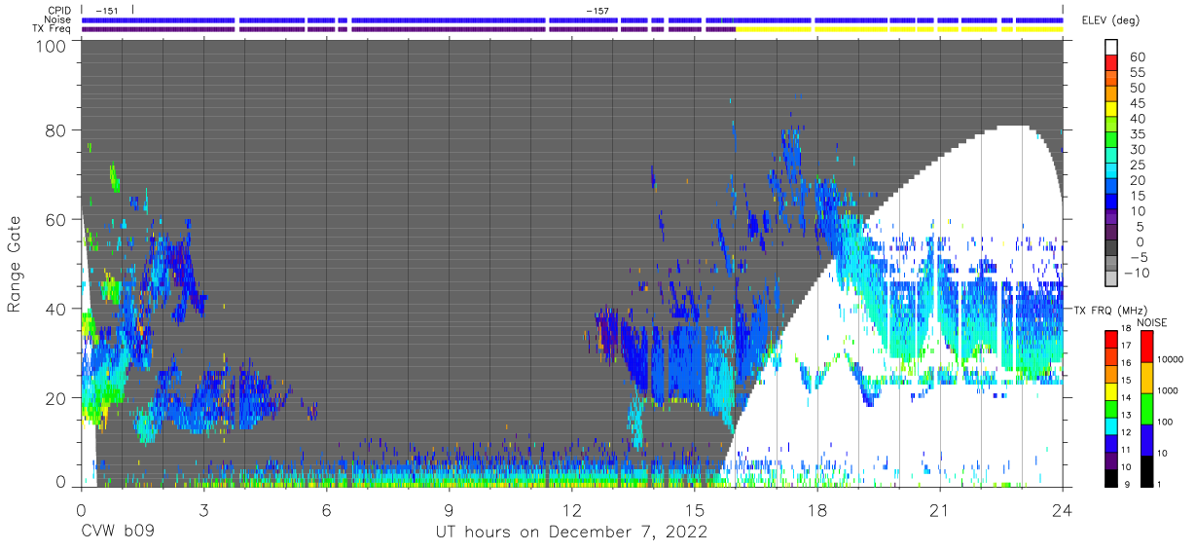
Task: Click the 'ELEV (deg)' colorbar title
Action: pyautogui.click(x=1111, y=20)
